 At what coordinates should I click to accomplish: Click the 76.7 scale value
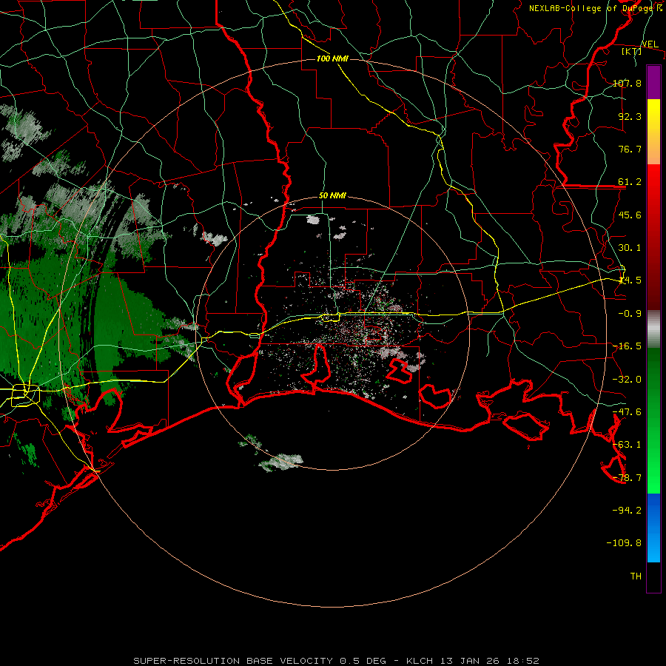click(630, 149)
